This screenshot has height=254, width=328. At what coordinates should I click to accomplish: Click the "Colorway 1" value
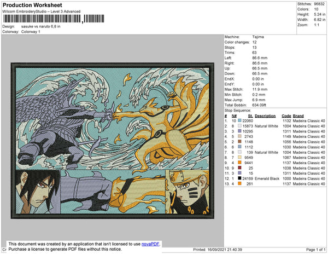[x=31, y=32]
